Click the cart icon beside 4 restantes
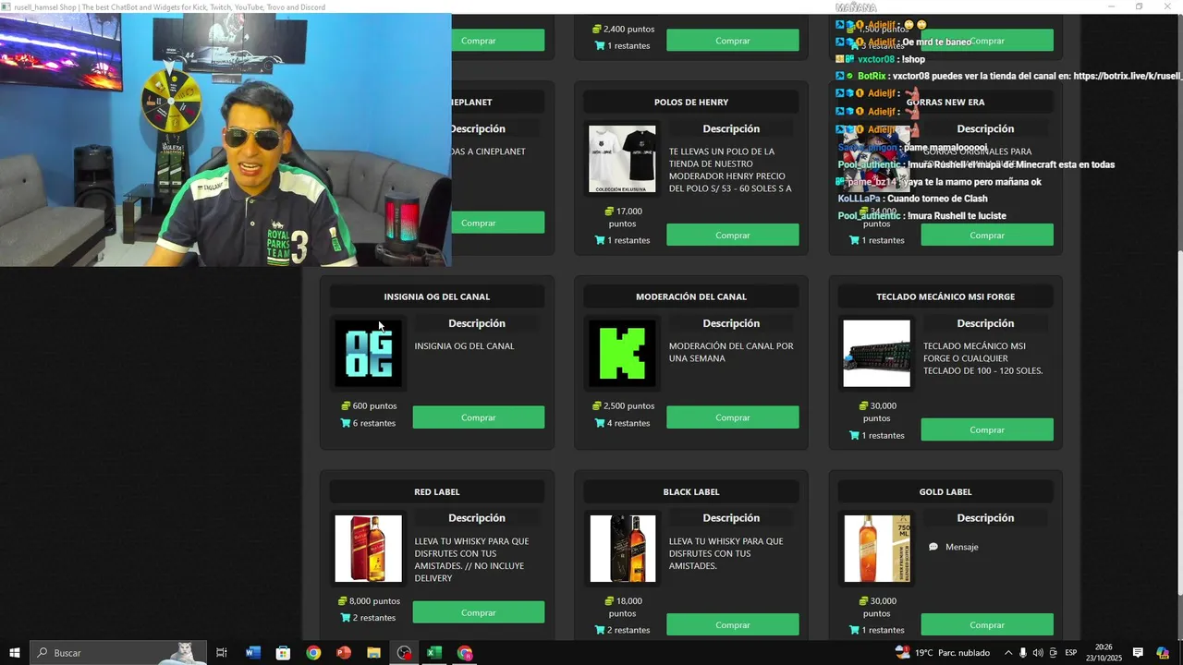This screenshot has height=665, width=1183. [600, 423]
